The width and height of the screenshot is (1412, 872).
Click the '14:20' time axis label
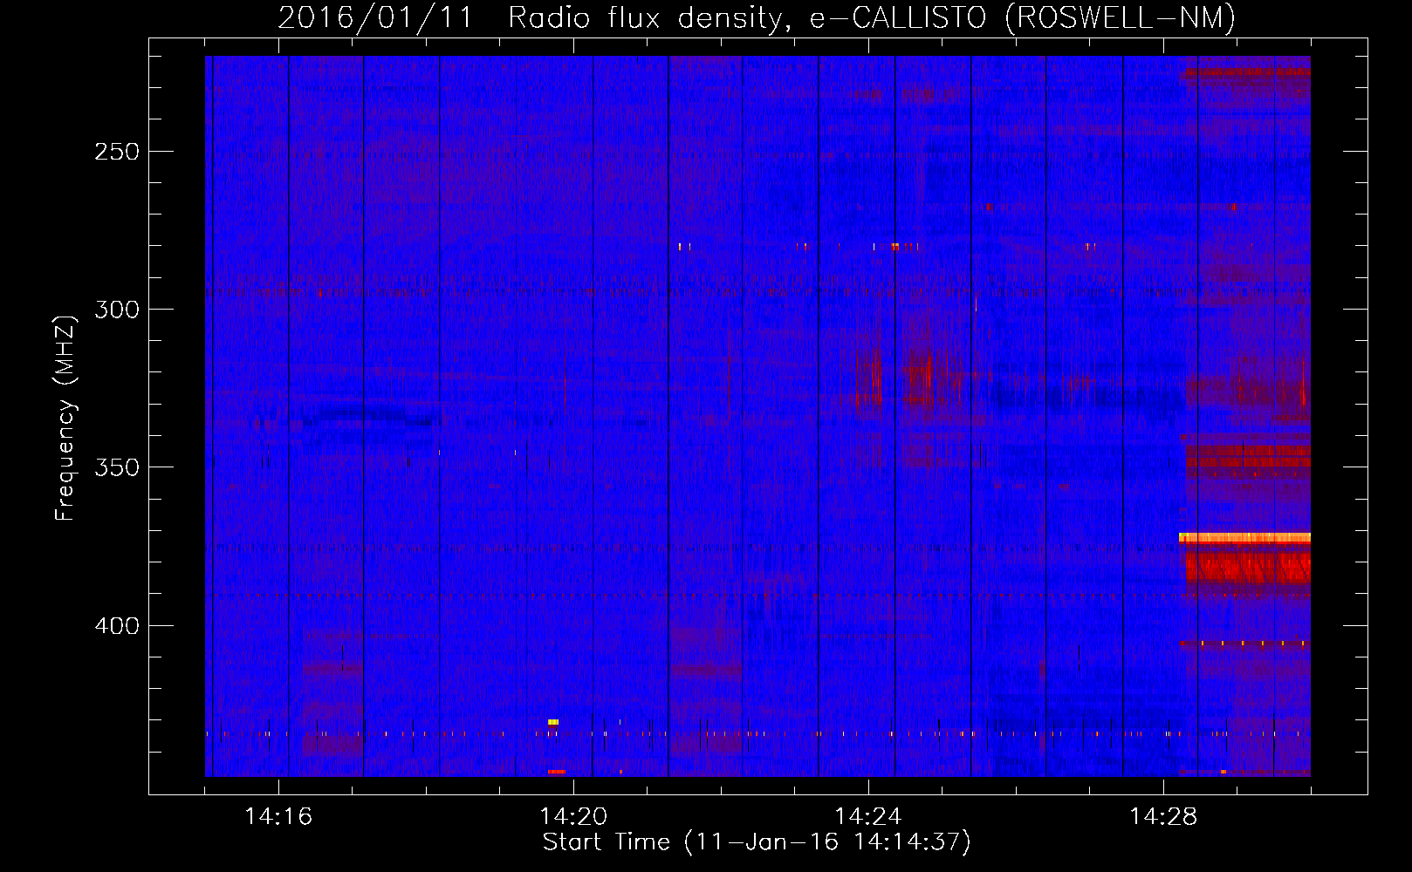573,817
